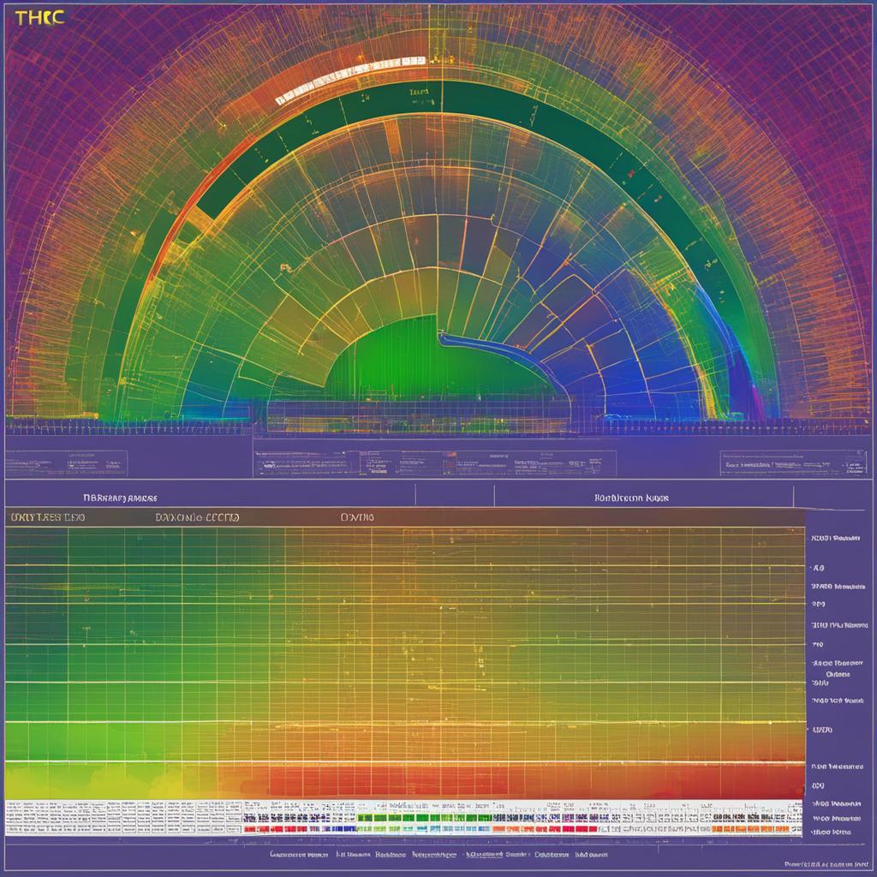Click the footer credit text in the bottom-right corner
The height and width of the screenshot is (877, 877).
826,865
